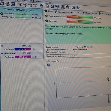
Task: Click the 'Диск 1' label in C: row
Action: (x=35, y=49)
